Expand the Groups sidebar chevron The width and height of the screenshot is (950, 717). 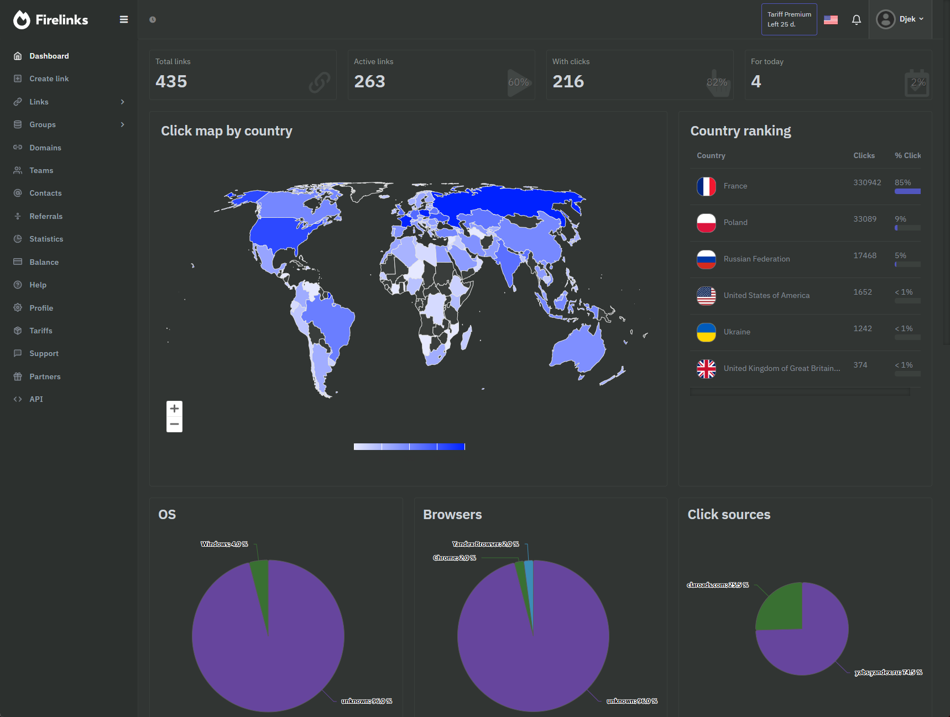point(122,124)
